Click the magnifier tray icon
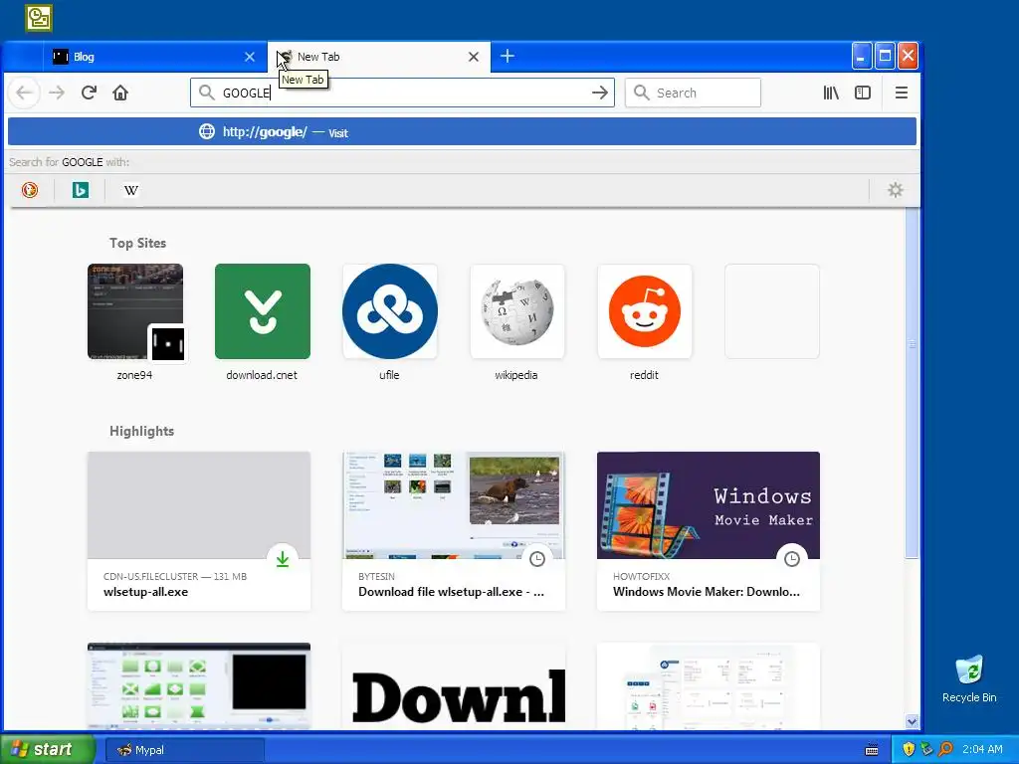This screenshot has height=764, width=1019. [x=945, y=750]
